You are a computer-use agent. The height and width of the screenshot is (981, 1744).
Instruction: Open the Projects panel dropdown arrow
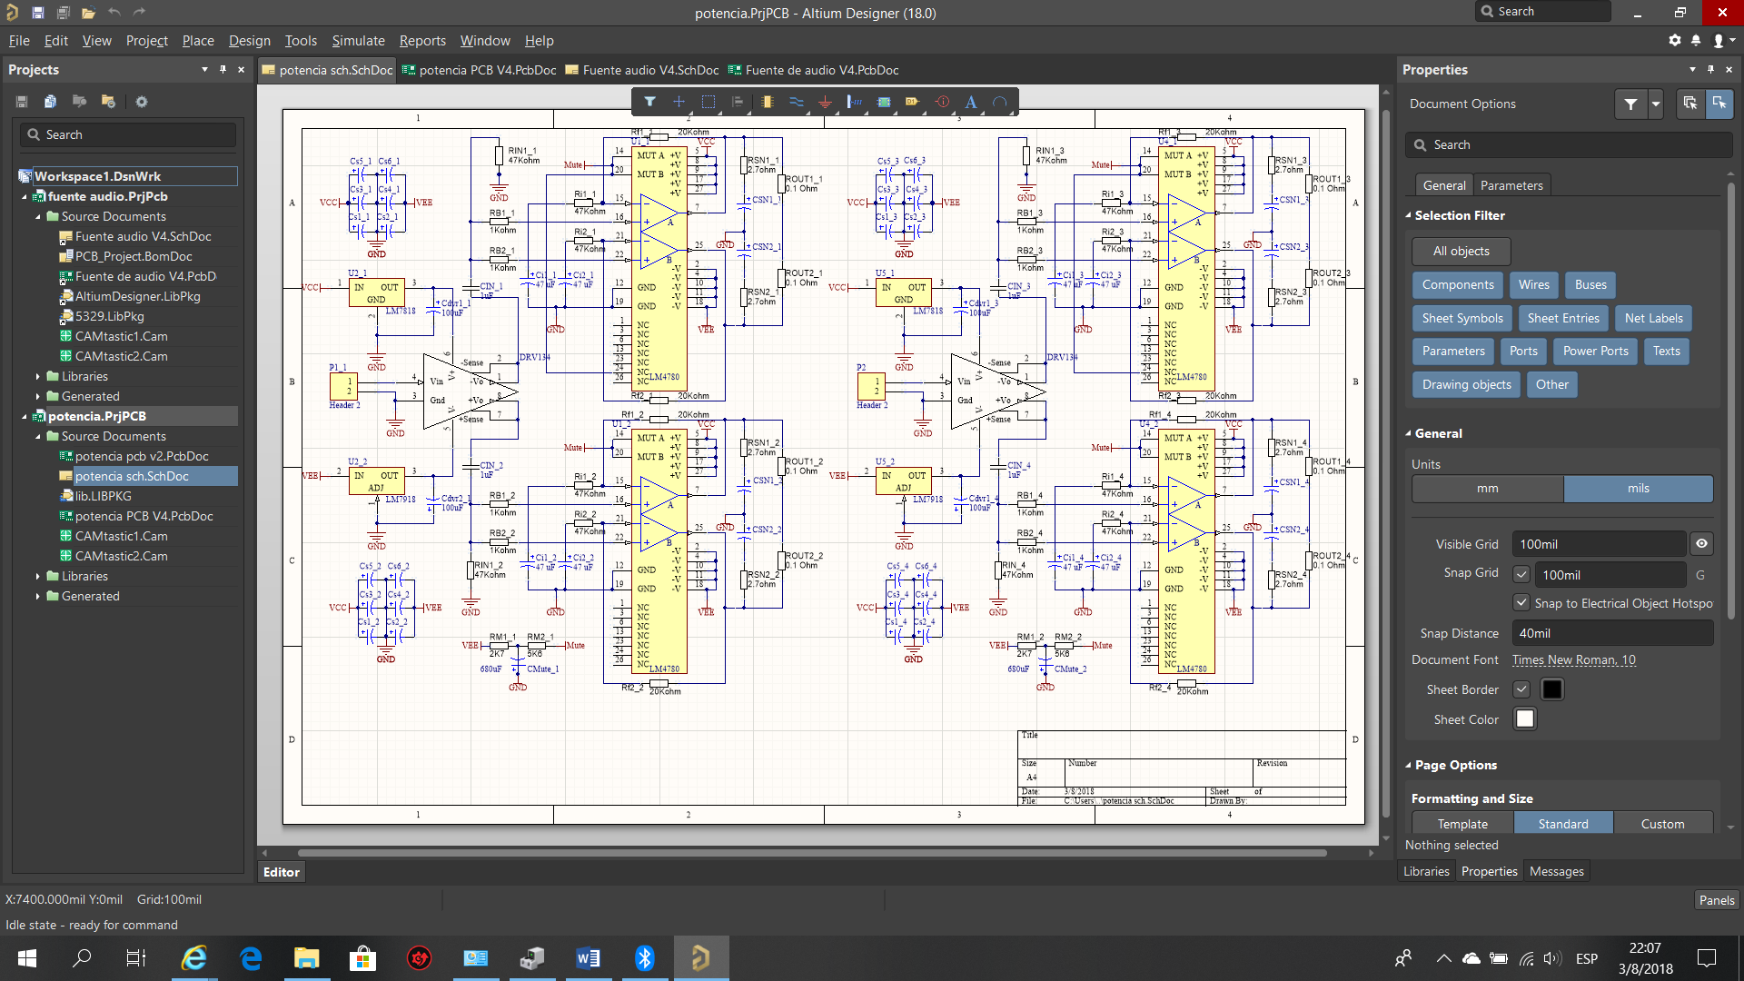point(204,69)
